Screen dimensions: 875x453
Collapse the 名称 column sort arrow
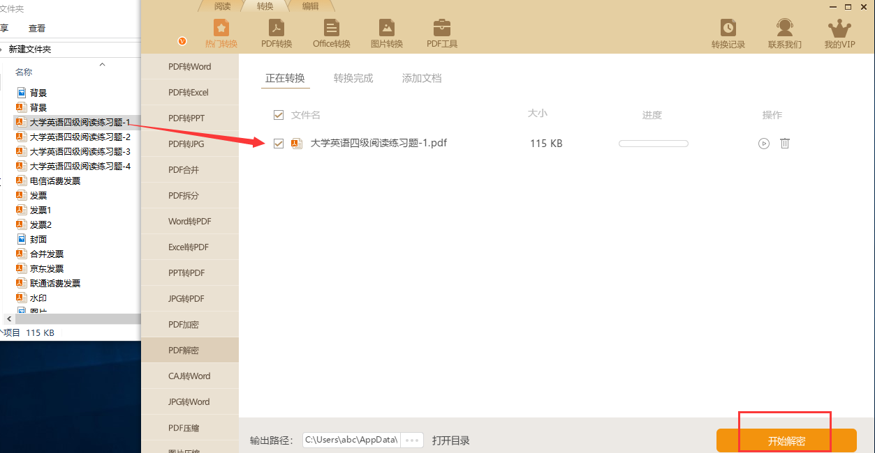coord(102,65)
